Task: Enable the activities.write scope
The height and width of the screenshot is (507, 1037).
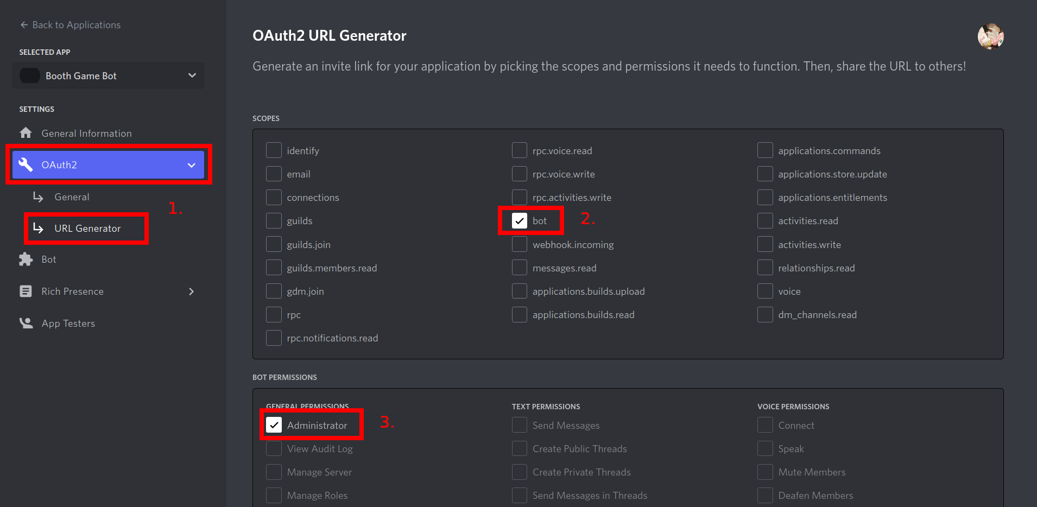Action: point(765,244)
